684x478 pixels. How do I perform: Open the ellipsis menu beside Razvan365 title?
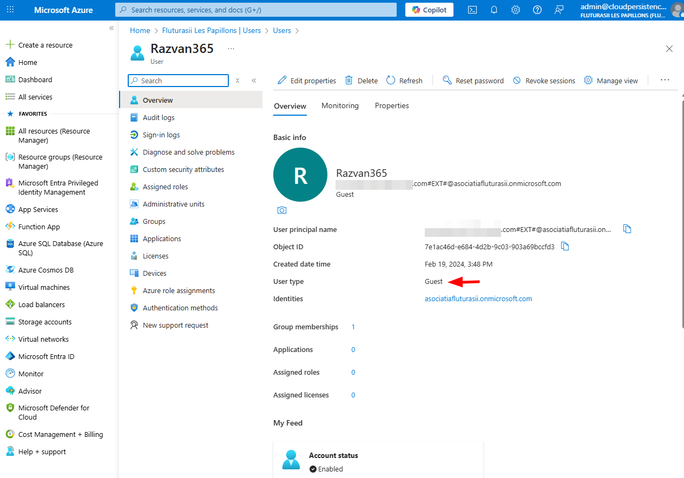click(x=231, y=49)
